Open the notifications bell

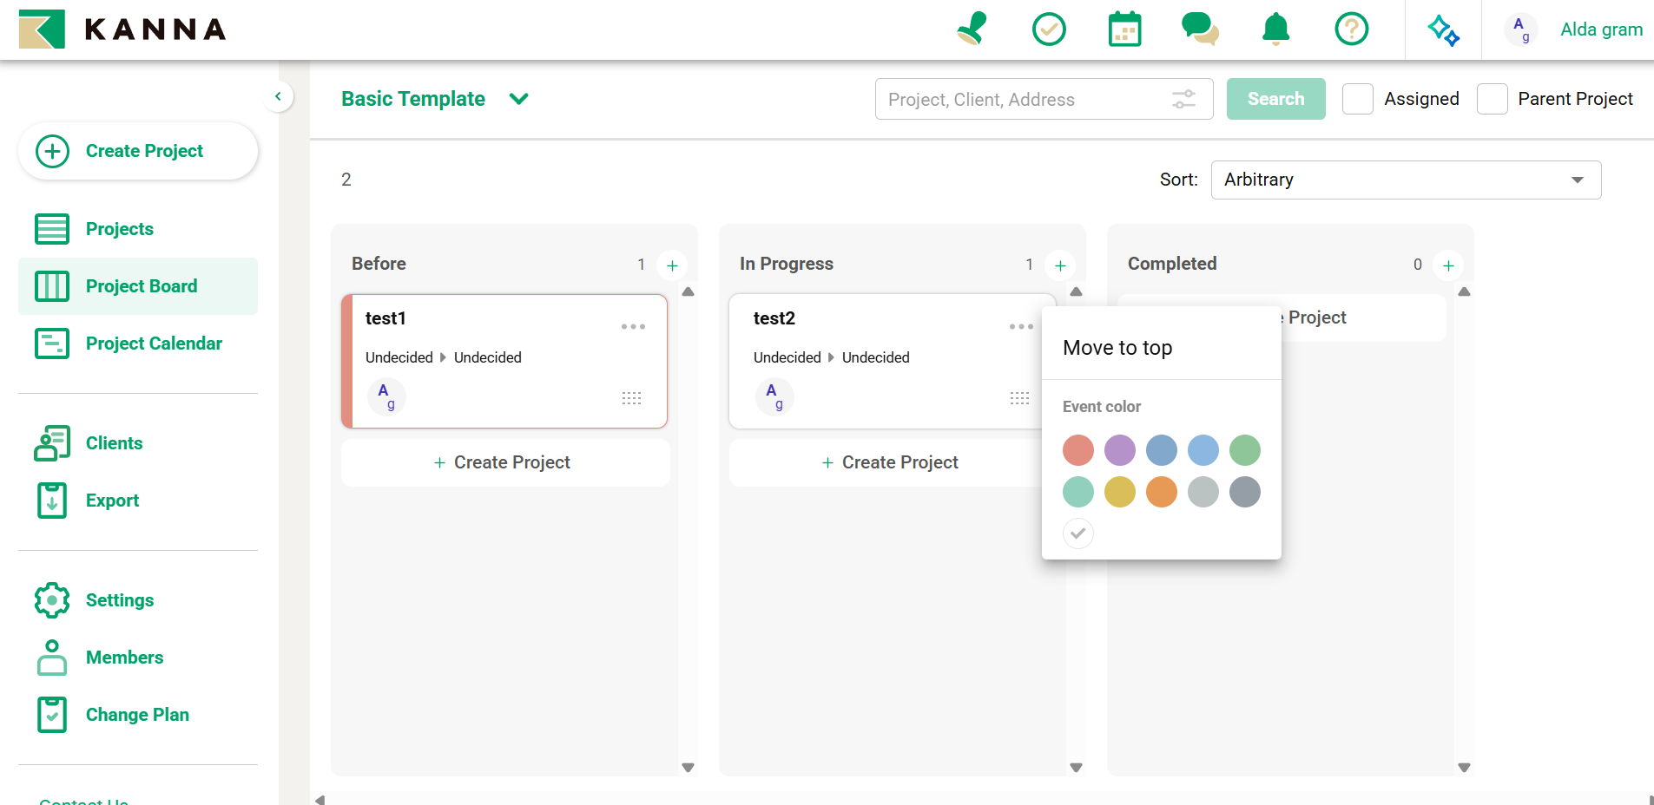click(x=1275, y=29)
